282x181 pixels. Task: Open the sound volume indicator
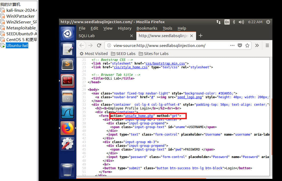click(x=241, y=22)
